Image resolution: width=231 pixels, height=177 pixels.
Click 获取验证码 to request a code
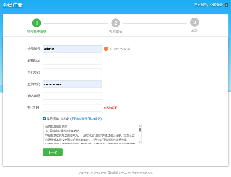click(110, 108)
